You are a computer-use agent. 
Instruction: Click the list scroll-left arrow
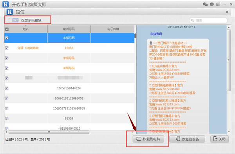[x=6, y=132]
